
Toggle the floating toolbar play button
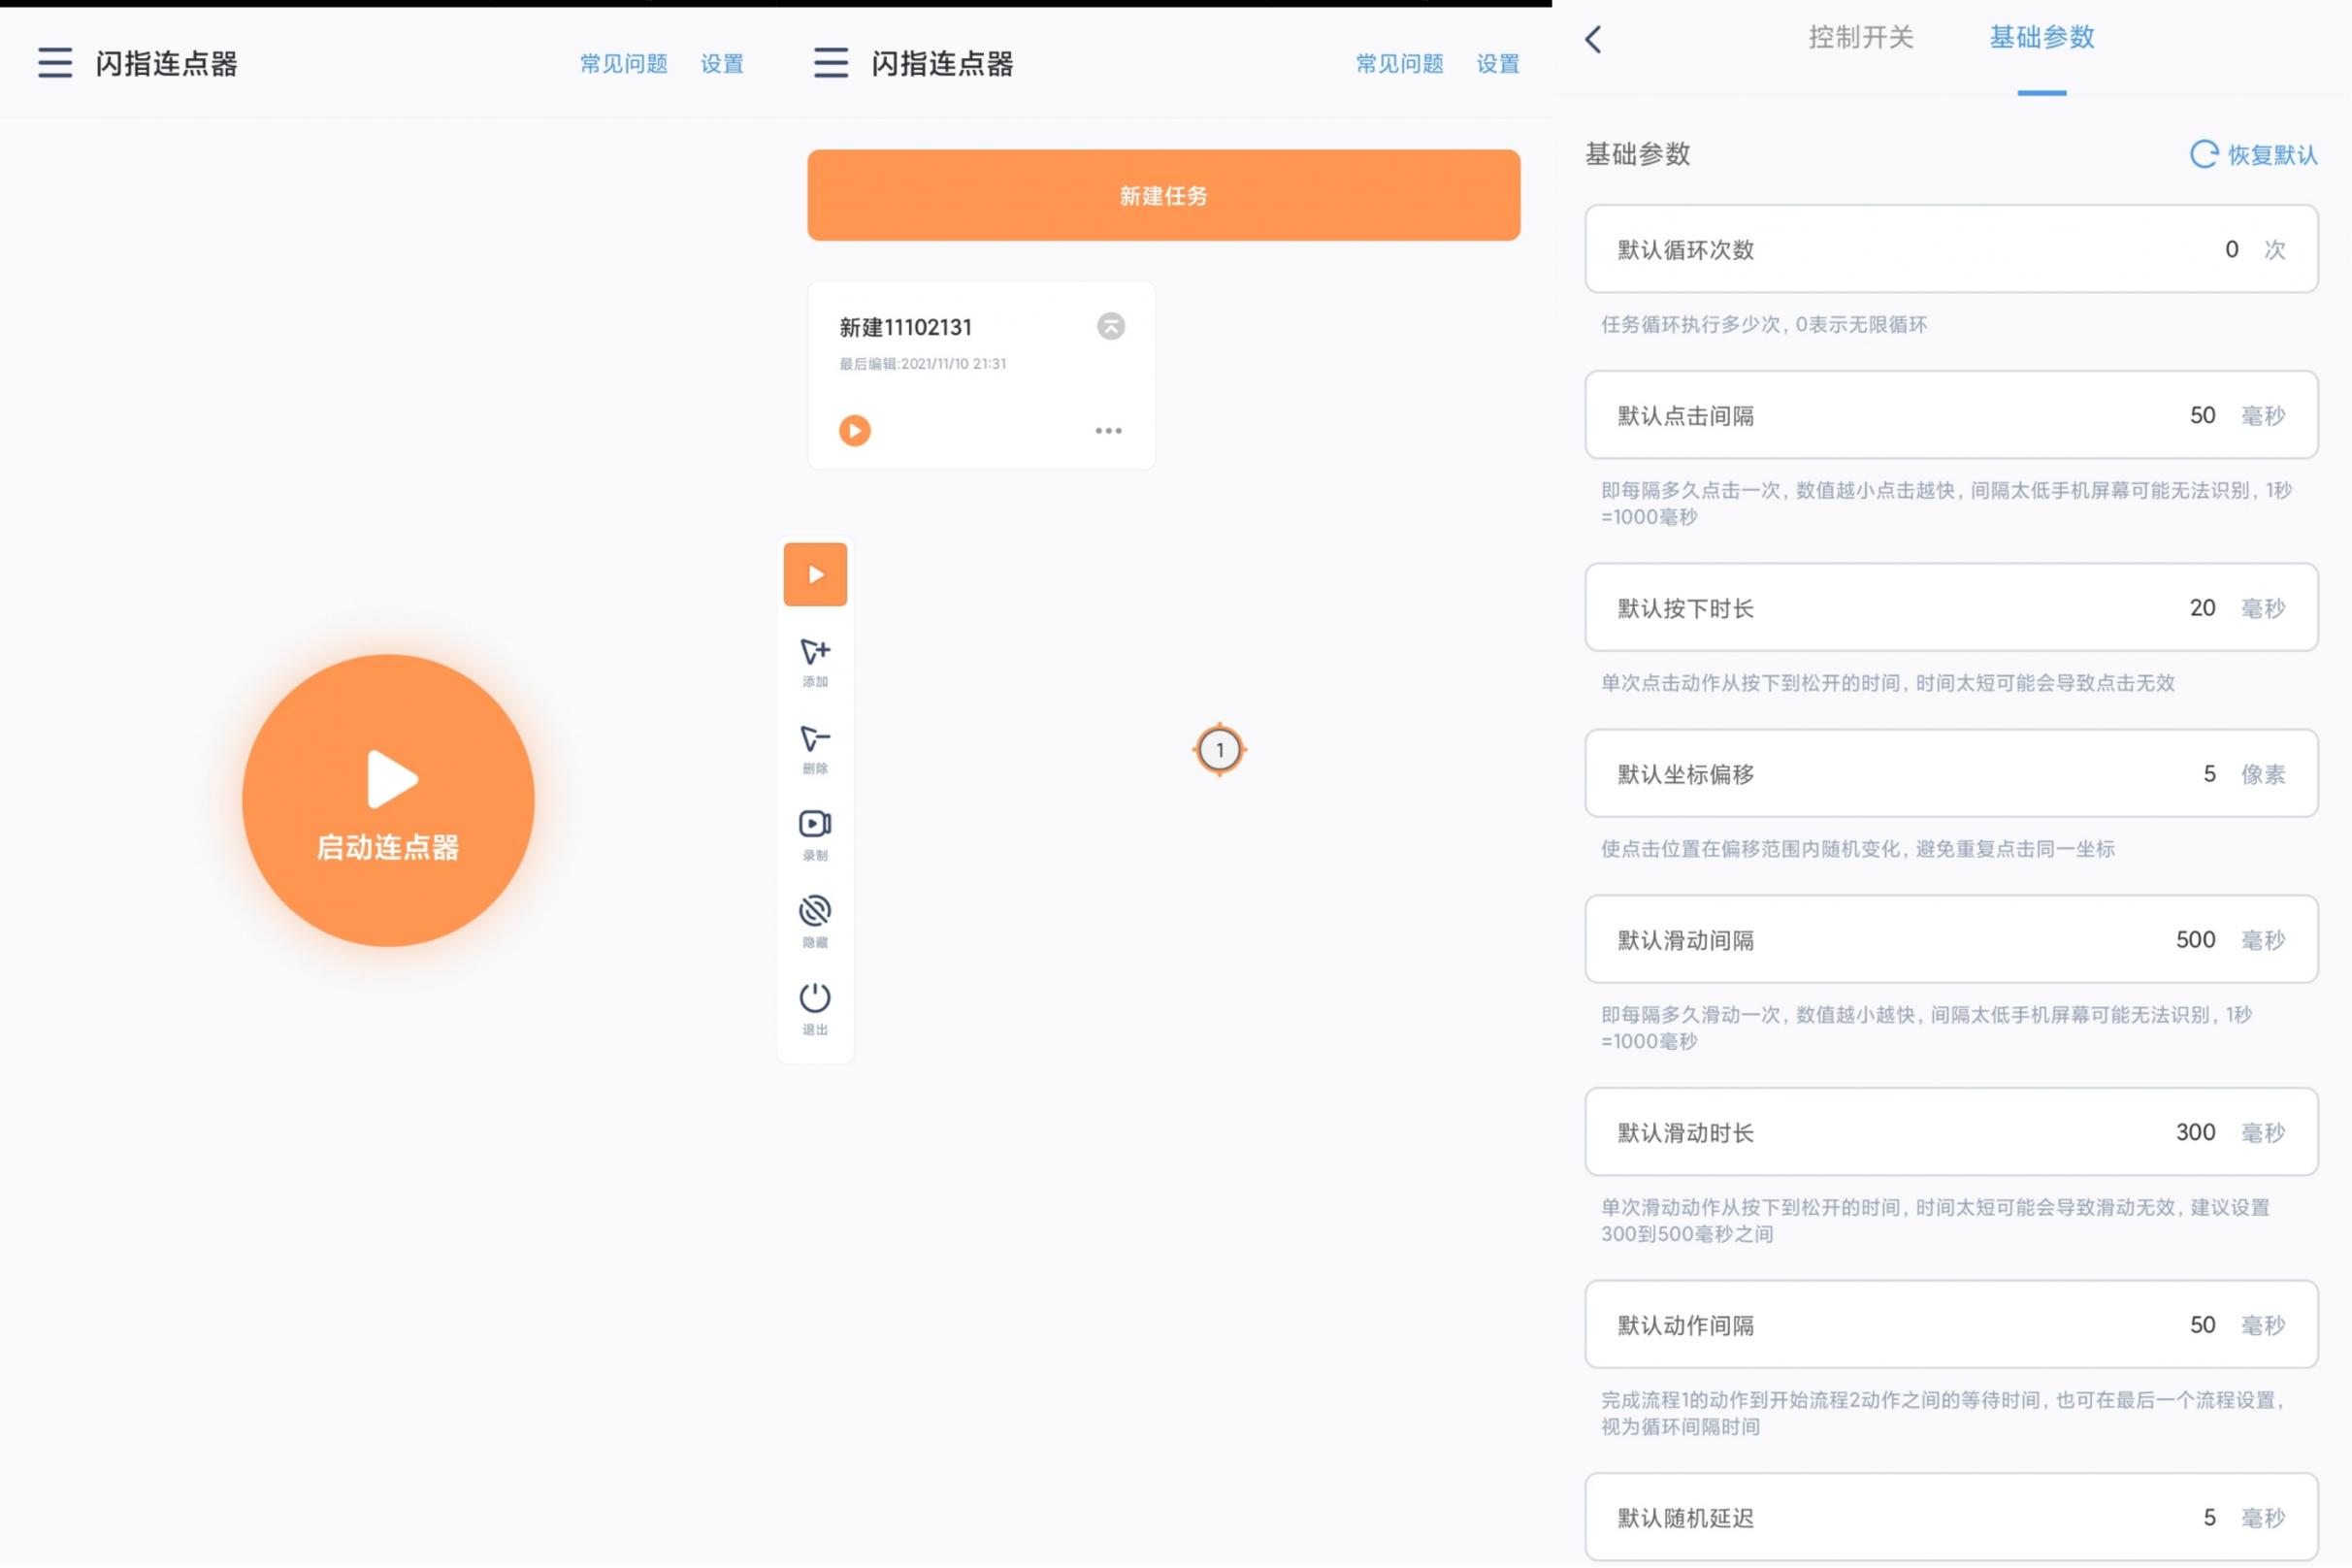tap(814, 574)
